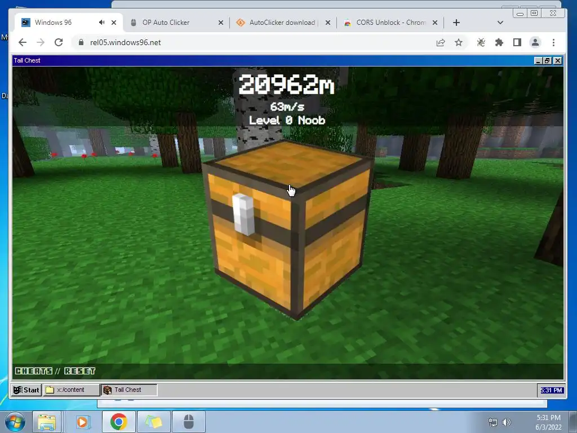The image size is (577, 433).
Task: Open the auto clicker mouse taskbar icon
Action: tap(188, 422)
